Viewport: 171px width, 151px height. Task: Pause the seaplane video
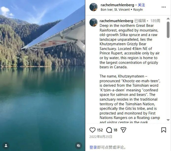(42, 75)
